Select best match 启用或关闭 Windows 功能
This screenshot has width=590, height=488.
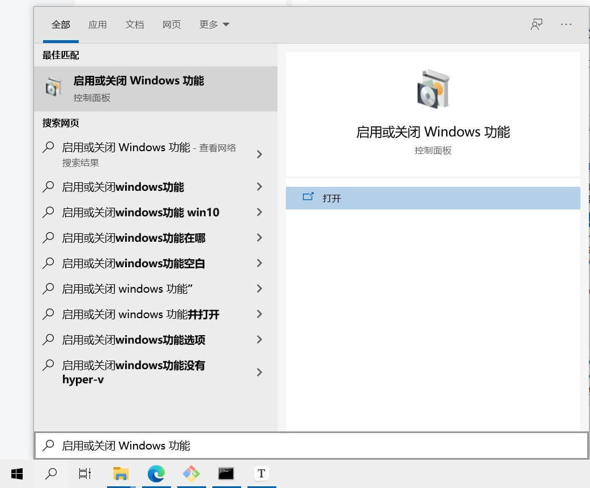coord(156,89)
